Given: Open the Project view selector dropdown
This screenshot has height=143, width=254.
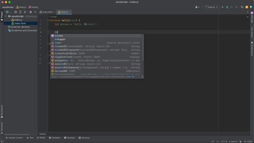Looking at the screenshot, I should (8, 12).
